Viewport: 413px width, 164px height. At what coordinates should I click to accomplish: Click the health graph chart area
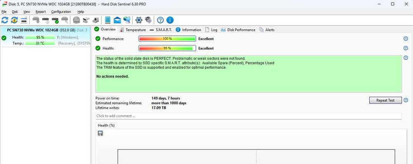(x=256, y=157)
